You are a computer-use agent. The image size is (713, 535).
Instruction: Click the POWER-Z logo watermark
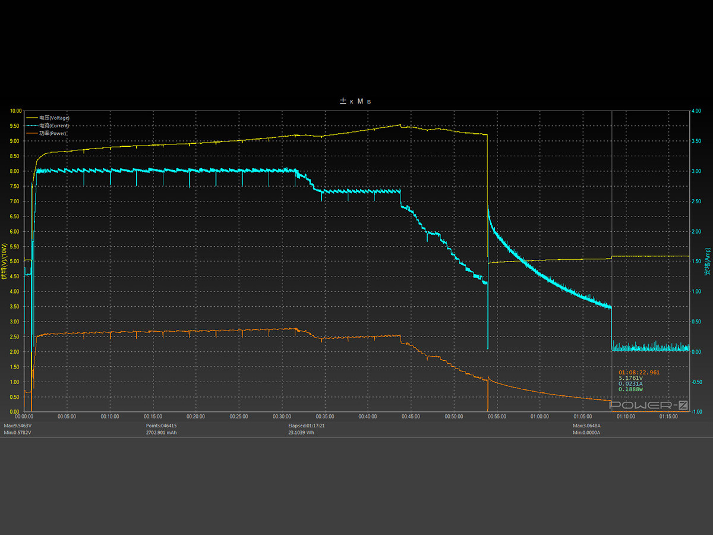point(649,405)
